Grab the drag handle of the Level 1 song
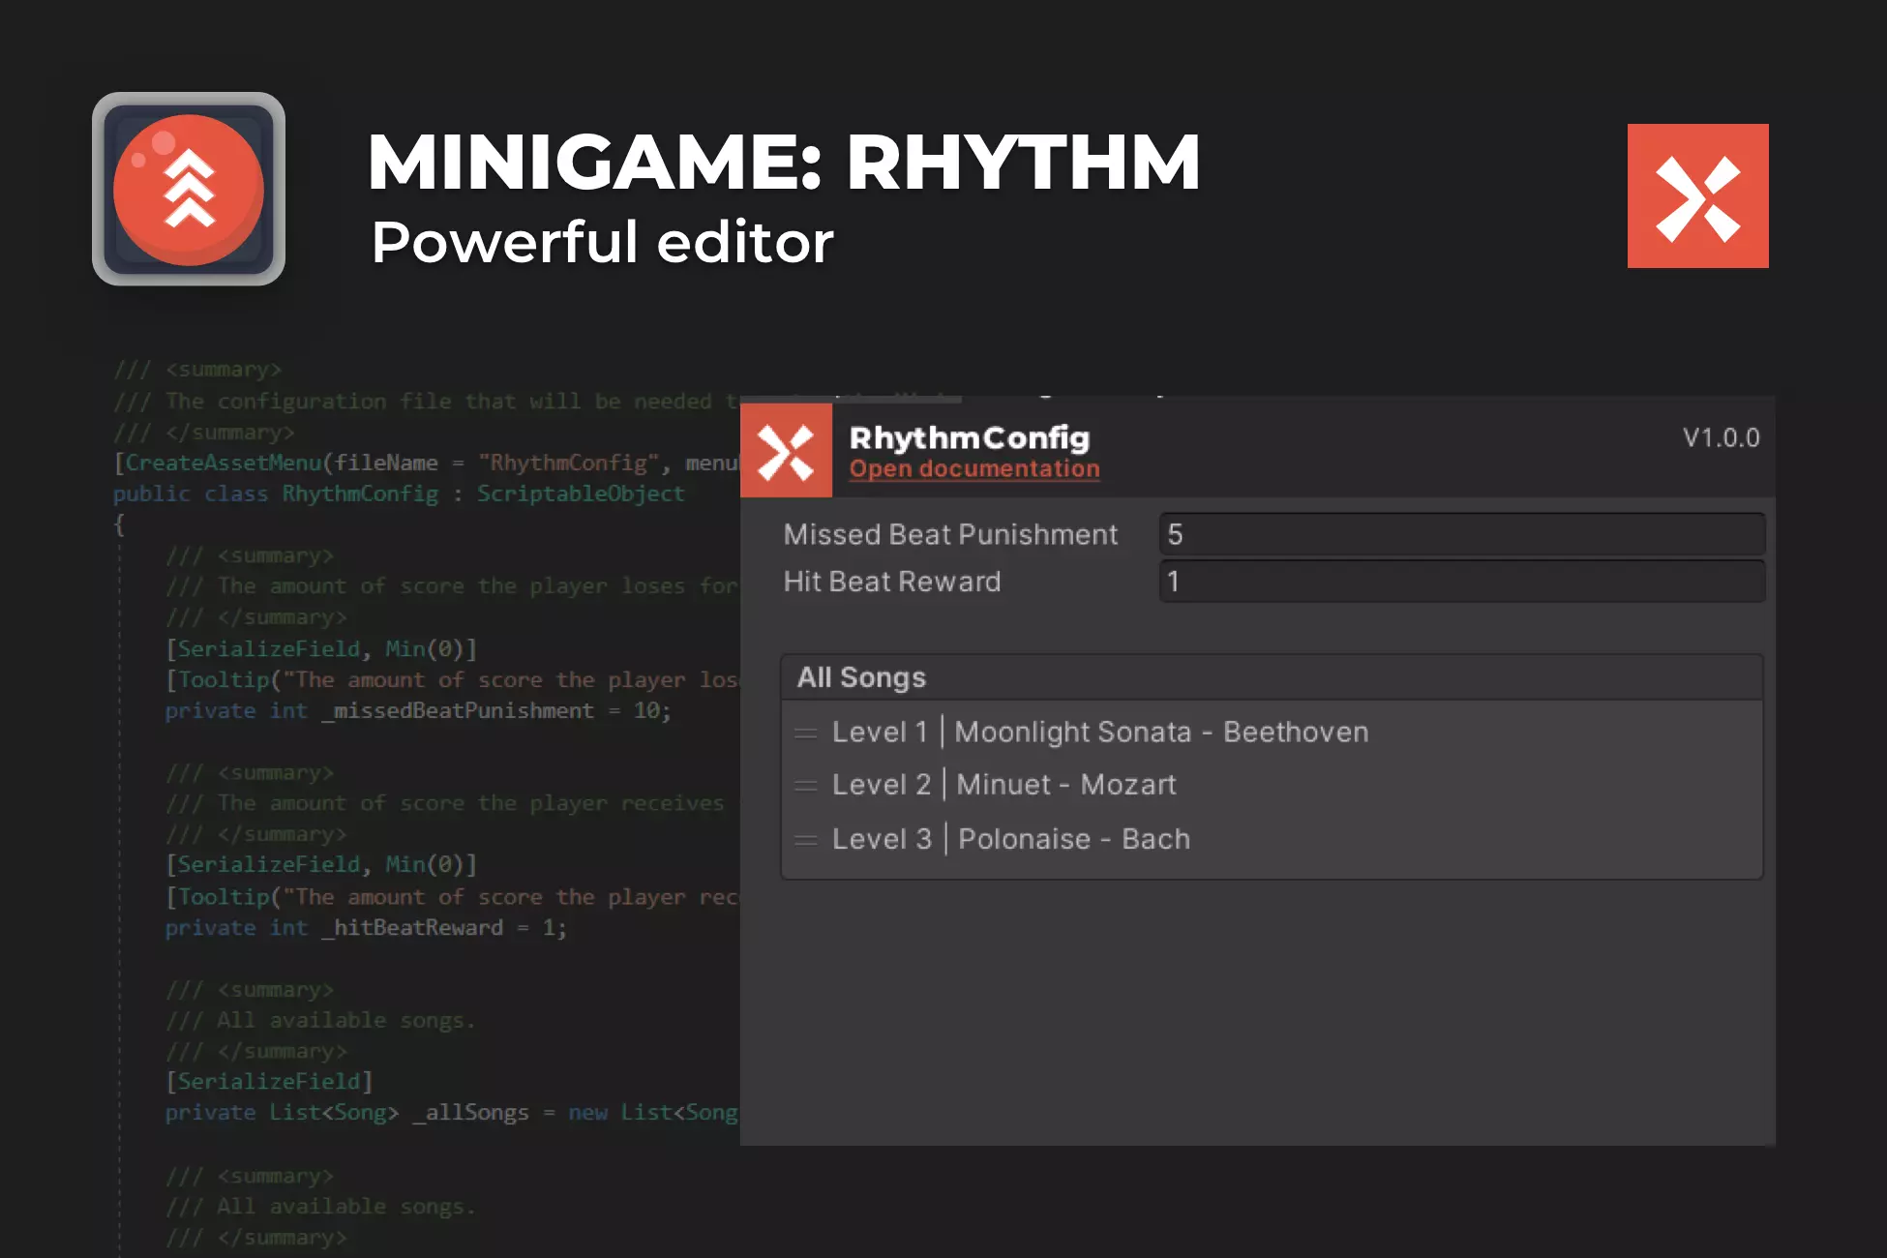 tap(805, 734)
